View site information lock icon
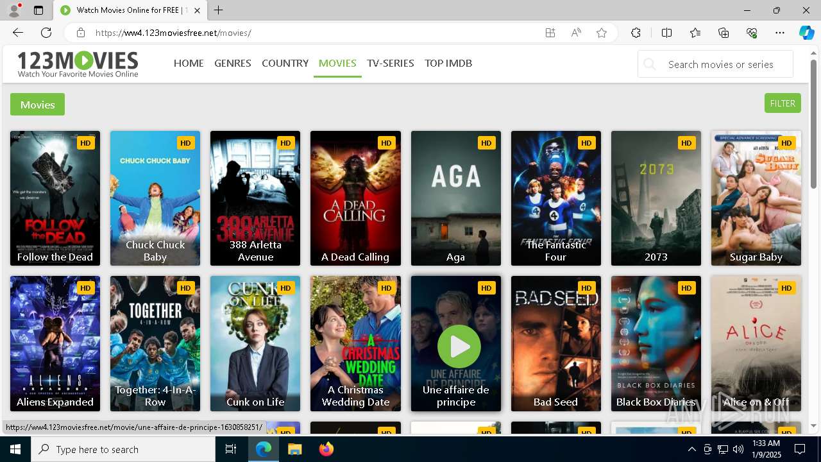Viewport: 821px width, 462px height. 80,33
